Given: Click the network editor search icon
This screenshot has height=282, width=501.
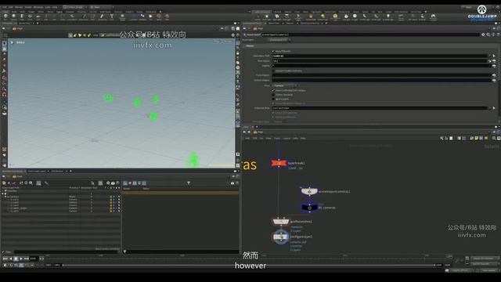Looking at the screenshot, I should 494,138.
